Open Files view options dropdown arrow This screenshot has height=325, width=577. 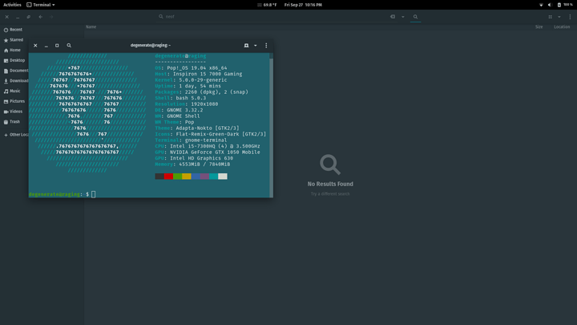[559, 17]
